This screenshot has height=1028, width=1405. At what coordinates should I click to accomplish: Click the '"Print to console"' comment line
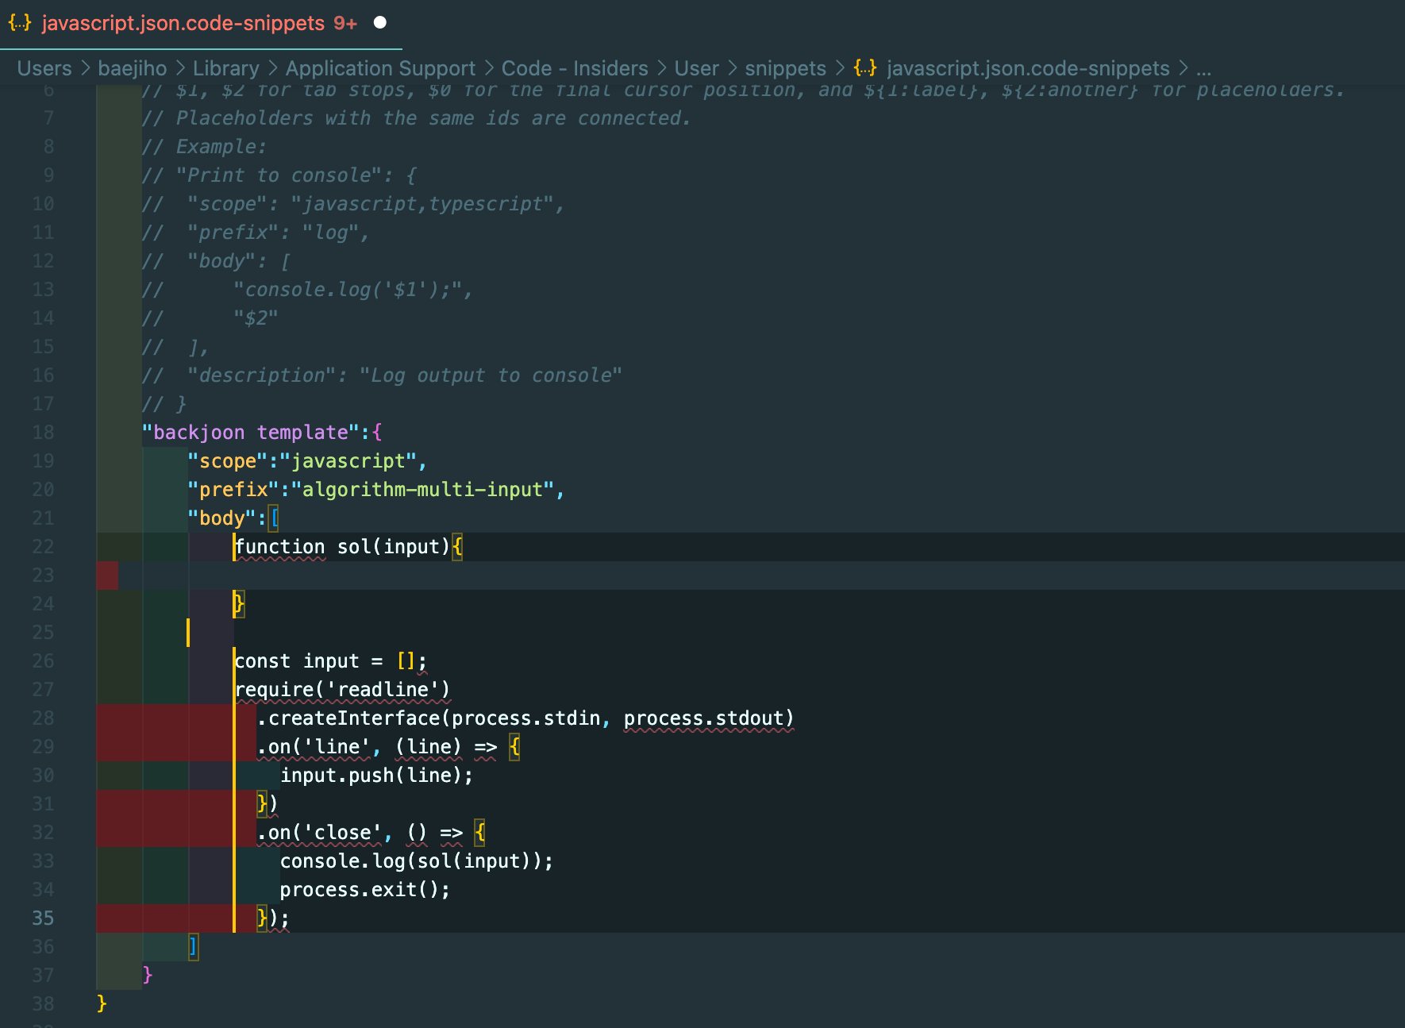click(279, 175)
